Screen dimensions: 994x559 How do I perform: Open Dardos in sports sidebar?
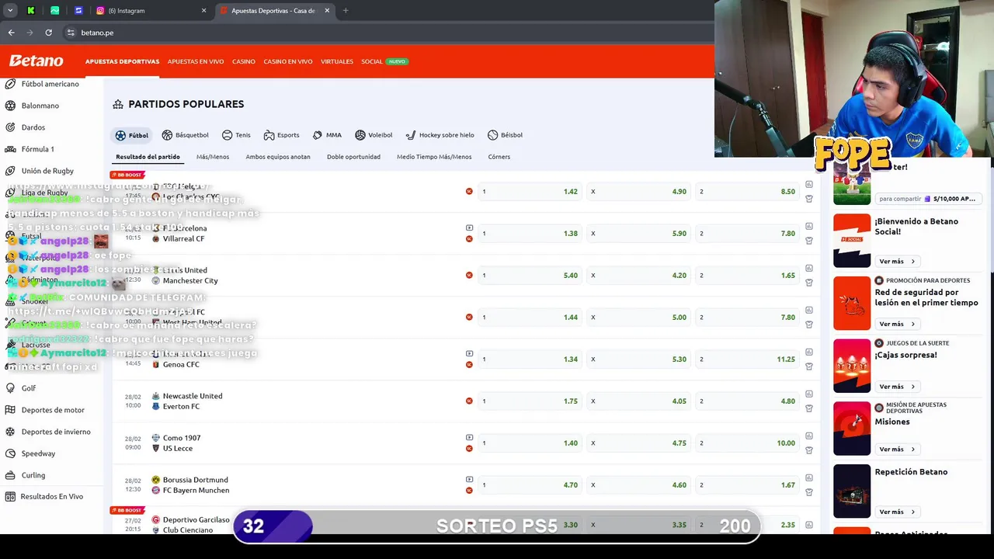(33, 127)
